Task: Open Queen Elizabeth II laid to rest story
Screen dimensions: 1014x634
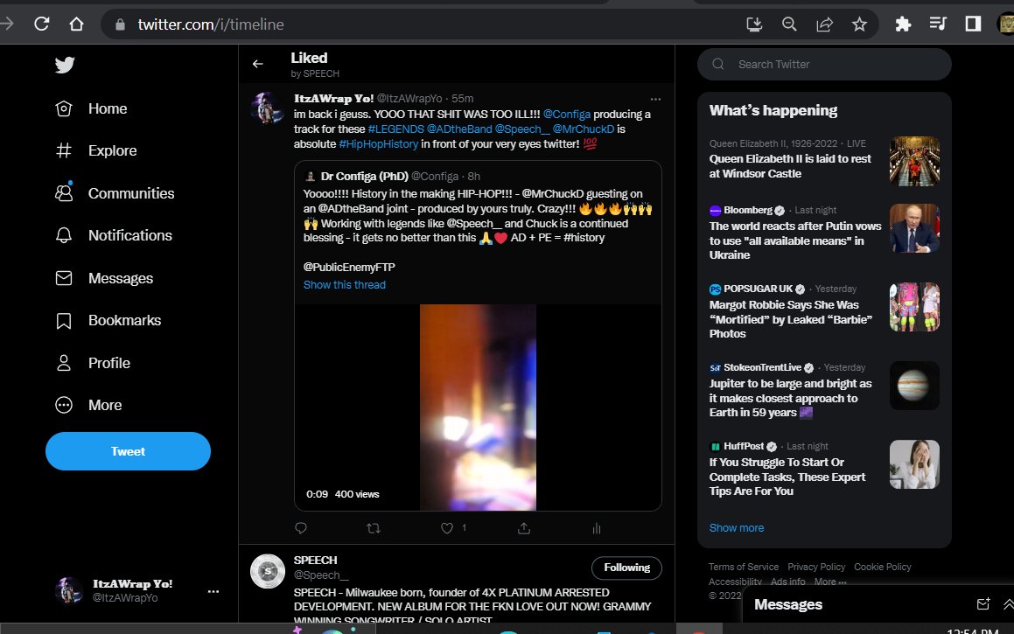Action: tap(790, 166)
